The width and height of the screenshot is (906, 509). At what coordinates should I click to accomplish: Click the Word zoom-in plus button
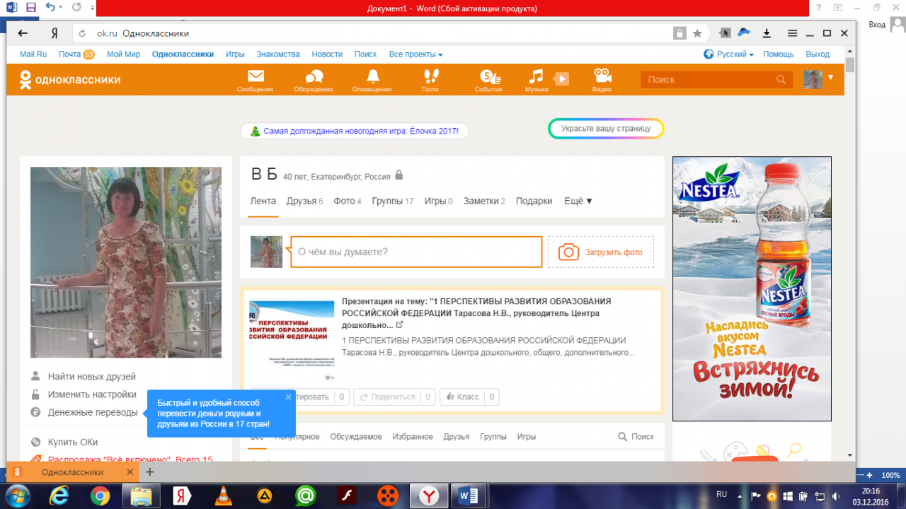point(869,475)
